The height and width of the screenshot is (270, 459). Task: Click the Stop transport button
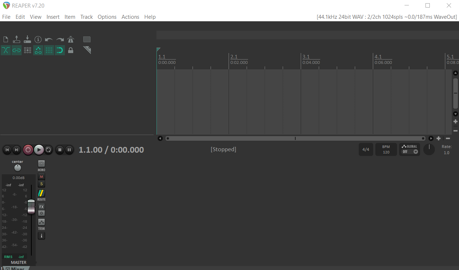click(60, 149)
